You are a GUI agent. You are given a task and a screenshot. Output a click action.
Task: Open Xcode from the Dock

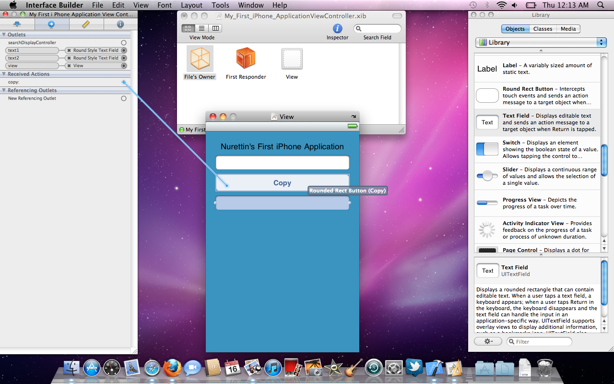[x=435, y=368]
